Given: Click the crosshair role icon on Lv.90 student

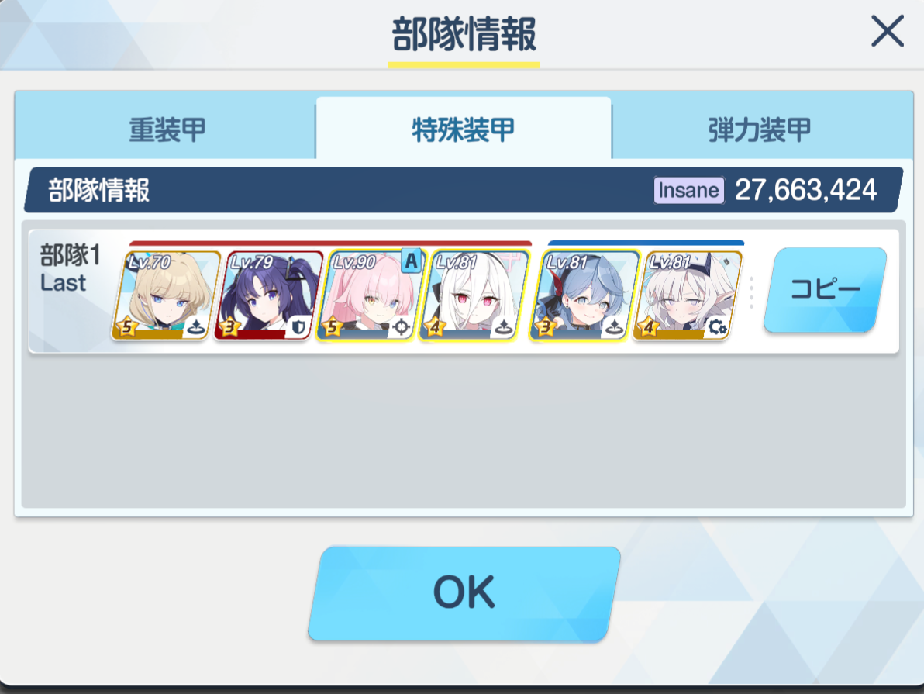Looking at the screenshot, I should click(402, 326).
